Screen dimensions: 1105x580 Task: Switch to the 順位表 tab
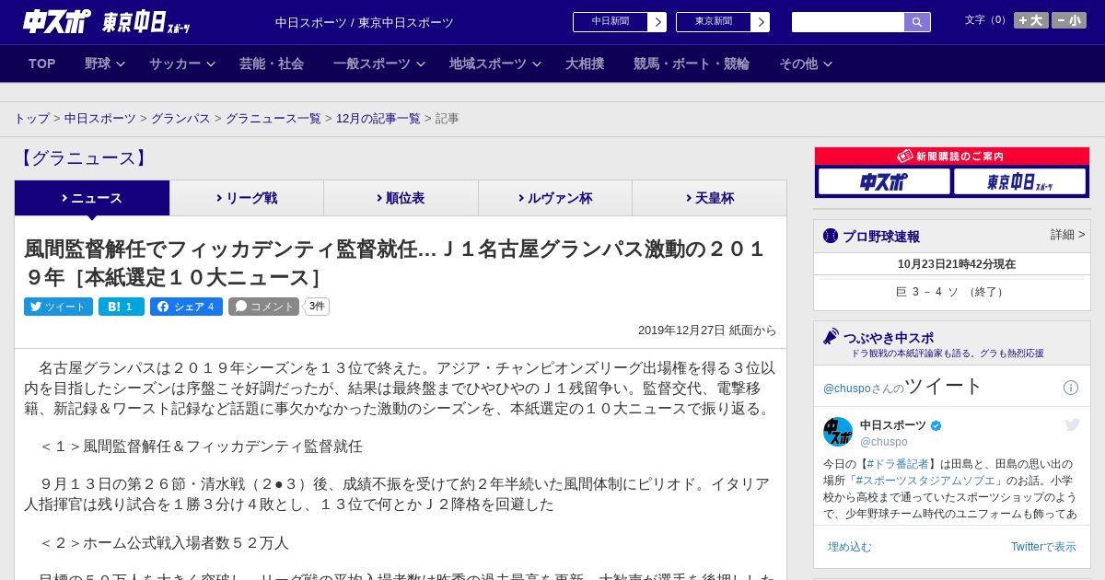tap(401, 198)
